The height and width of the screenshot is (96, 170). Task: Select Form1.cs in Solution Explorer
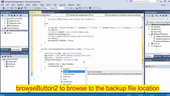(156, 44)
